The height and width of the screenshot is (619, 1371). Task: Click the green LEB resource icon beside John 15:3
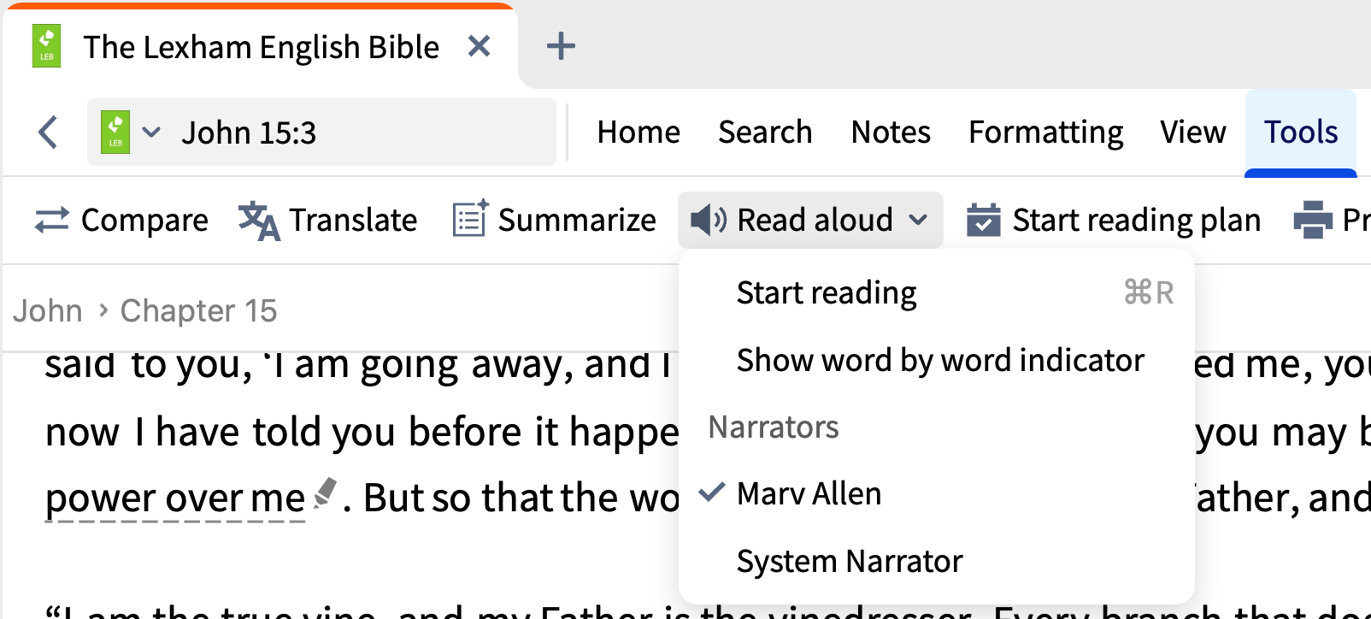(115, 133)
